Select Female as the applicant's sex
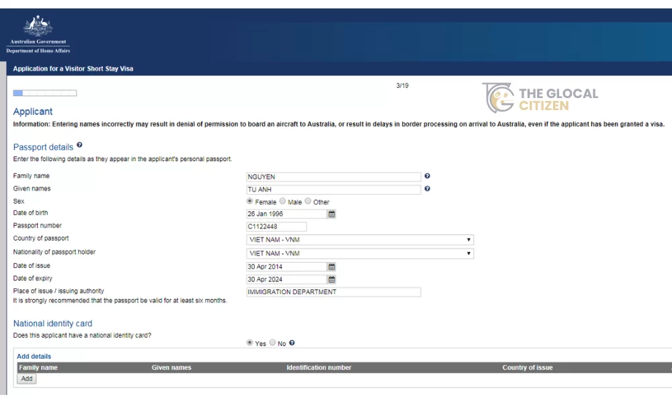The height and width of the screenshot is (403, 672). click(250, 201)
